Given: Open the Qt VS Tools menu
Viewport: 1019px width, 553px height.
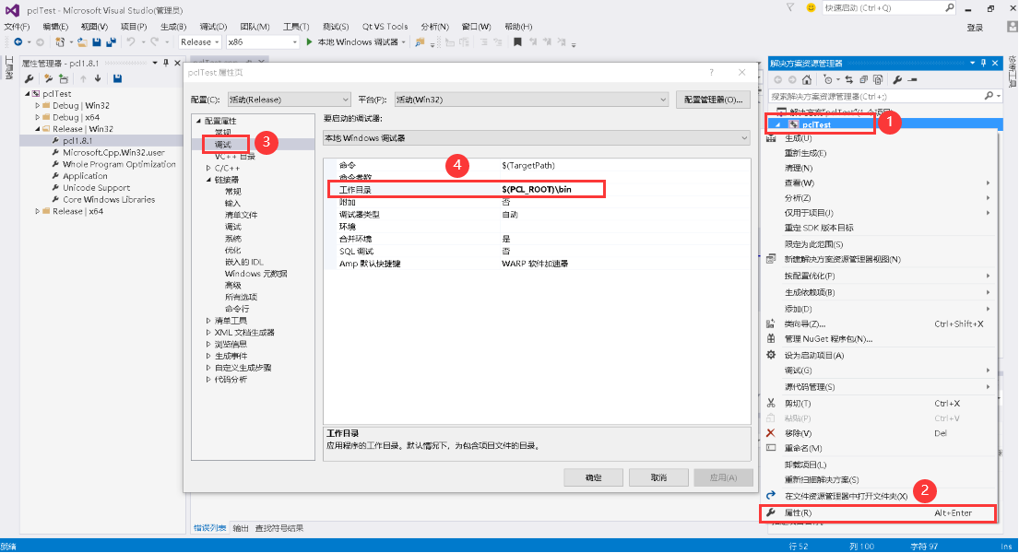Looking at the screenshot, I should pyautogui.click(x=385, y=27).
